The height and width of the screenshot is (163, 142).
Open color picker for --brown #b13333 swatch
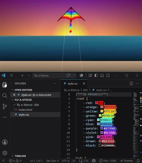point(100,141)
